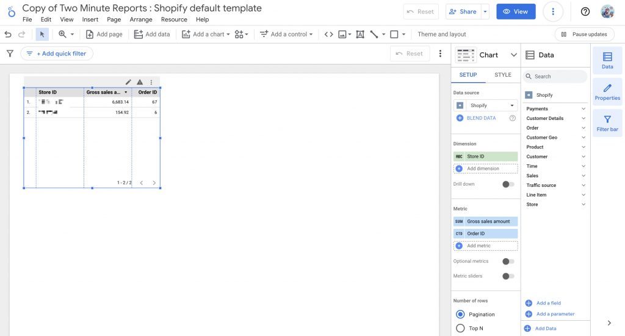
Task: Switch to the STYLE tab
Action: coord(503,75)
